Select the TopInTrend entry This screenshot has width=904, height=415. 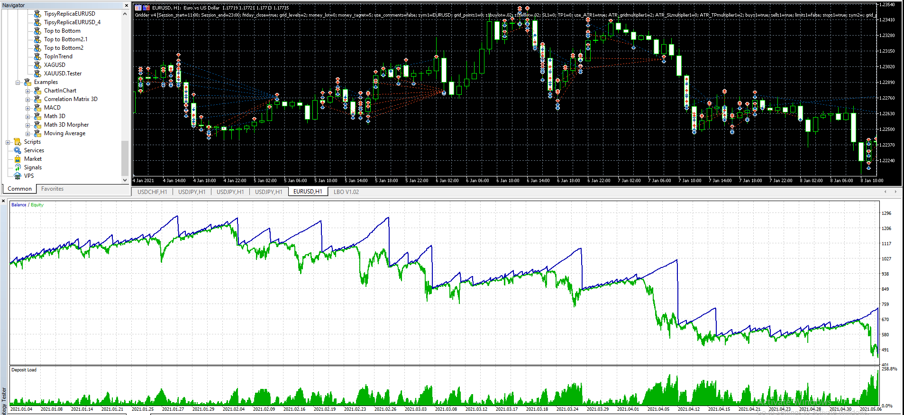(x=58, y=56)
